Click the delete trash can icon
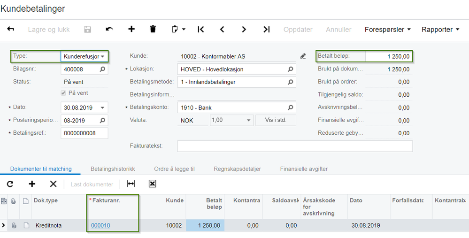 point(153,29)
